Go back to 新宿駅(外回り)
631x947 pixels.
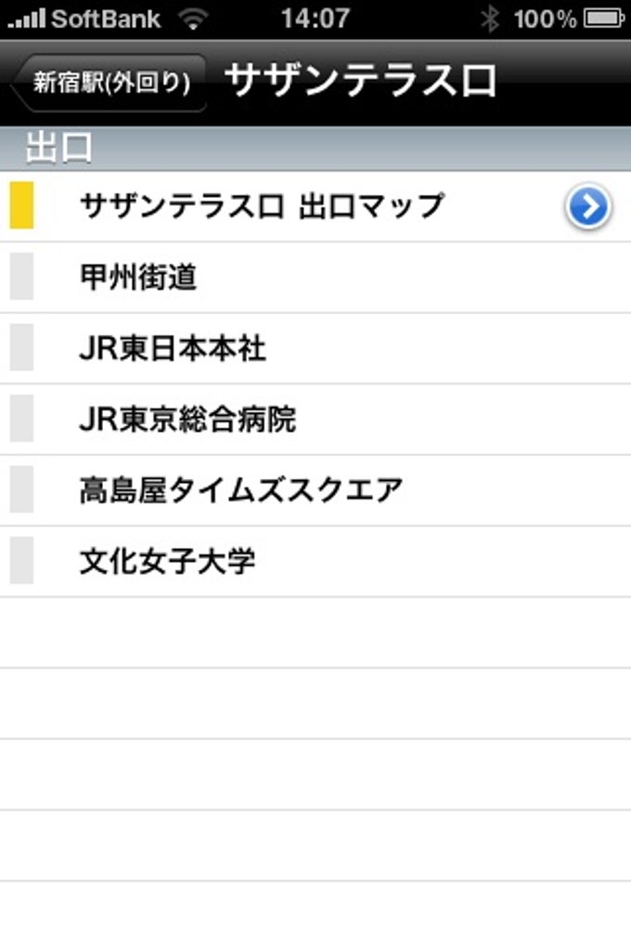click(x=109, y=83)
